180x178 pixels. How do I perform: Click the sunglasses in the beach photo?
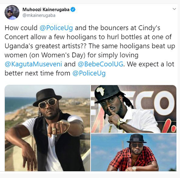coord(48,103)
